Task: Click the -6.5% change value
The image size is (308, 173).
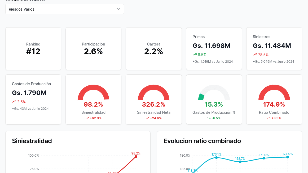Action: (216, 118)
